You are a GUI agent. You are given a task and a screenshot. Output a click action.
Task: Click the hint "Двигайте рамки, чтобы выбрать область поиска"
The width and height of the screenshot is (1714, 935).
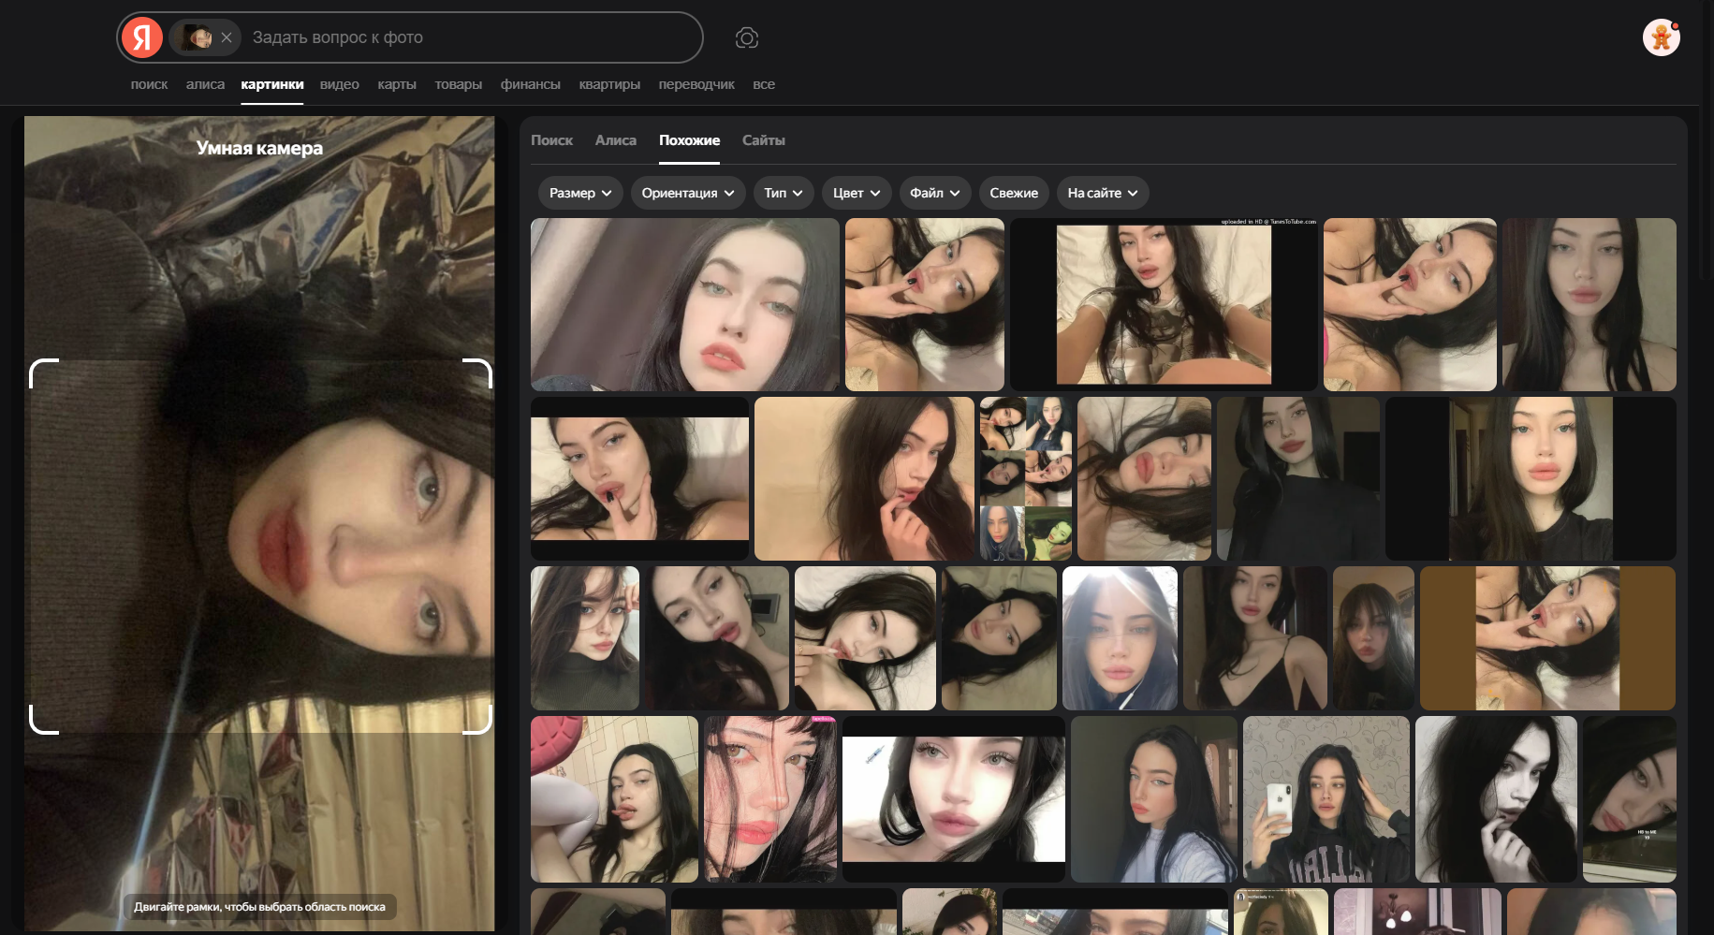pyautogui.click(x=259, y=907)
